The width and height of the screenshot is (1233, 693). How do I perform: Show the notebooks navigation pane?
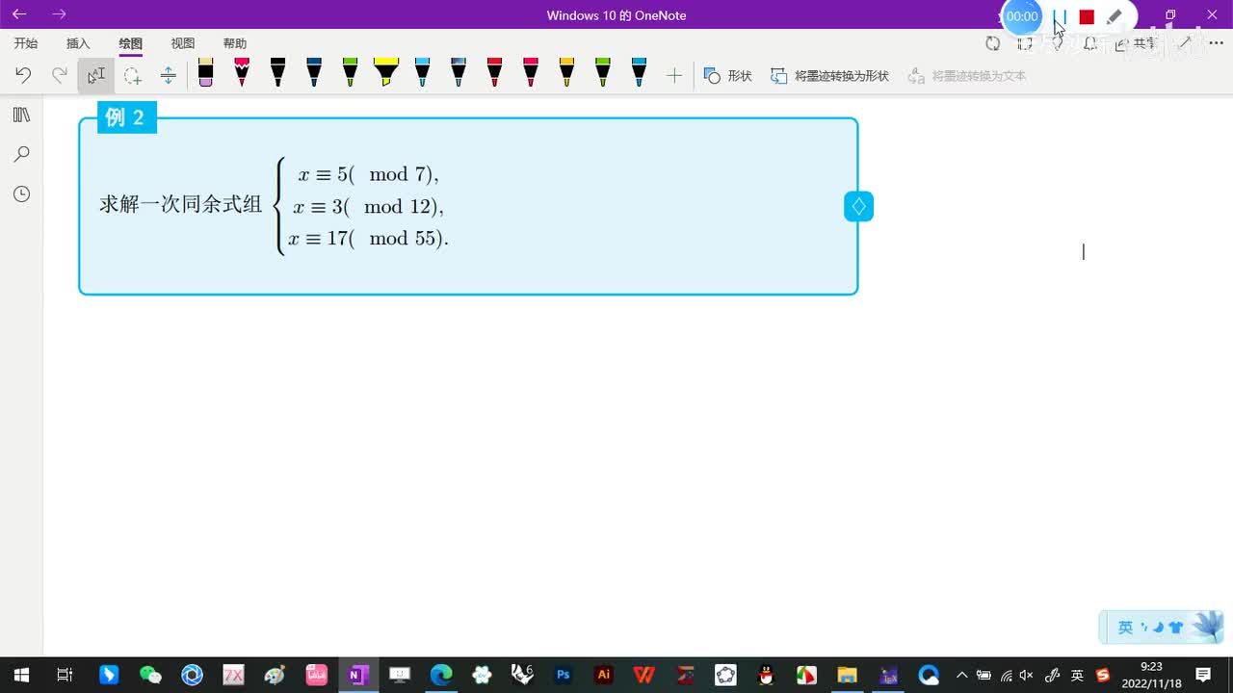click(x=21, y=115)
